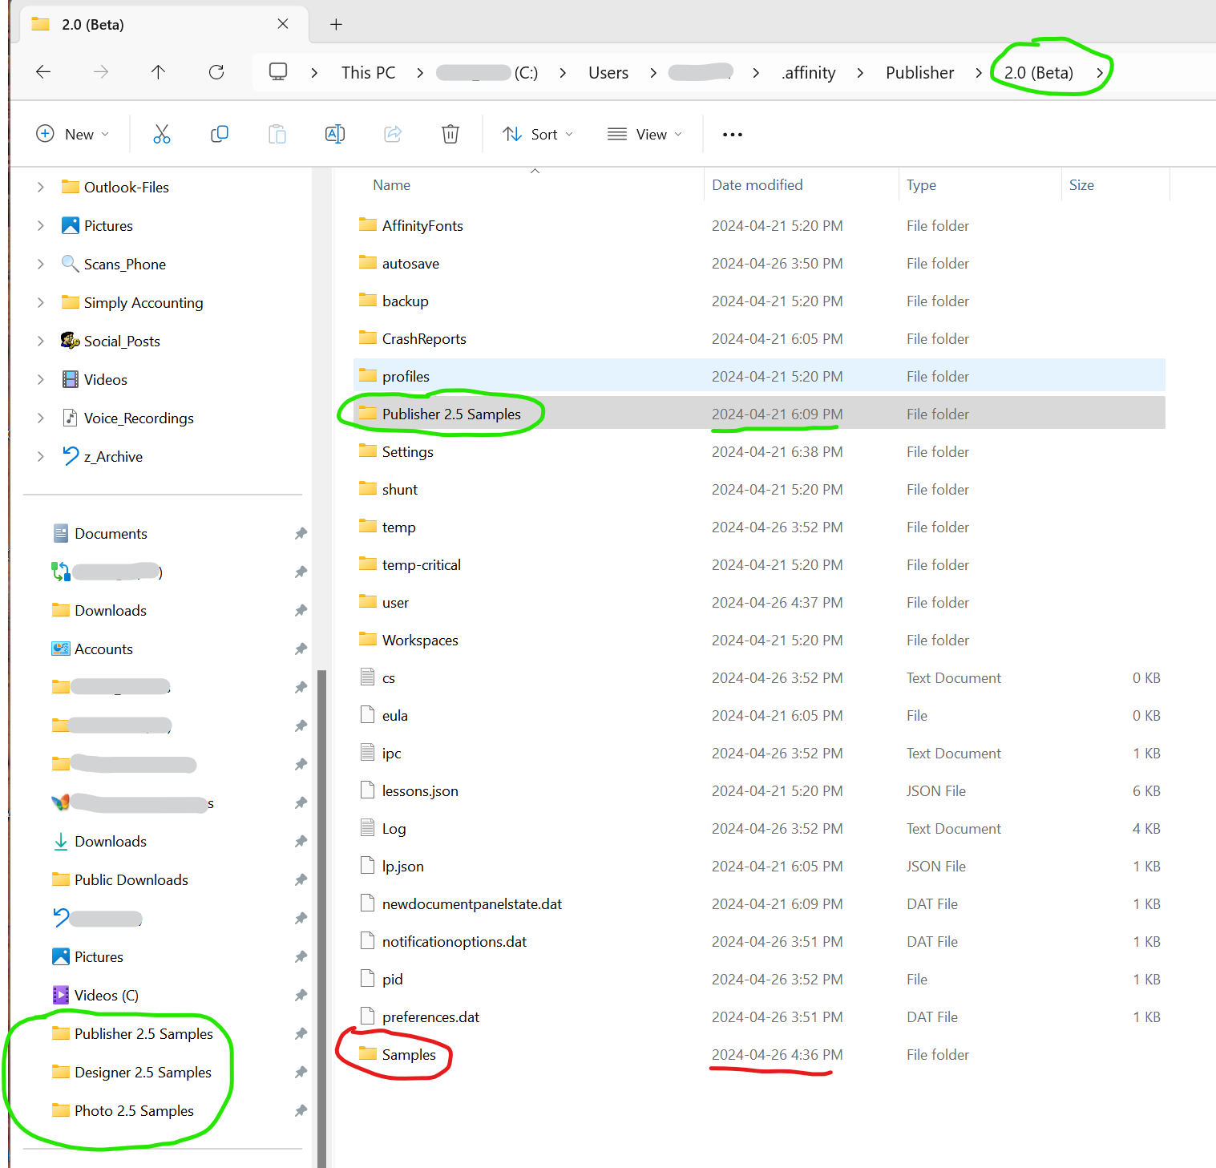Click This PC in address breadcrumb
Screen dimensions: 1216x1168
[x=369, y=73]
